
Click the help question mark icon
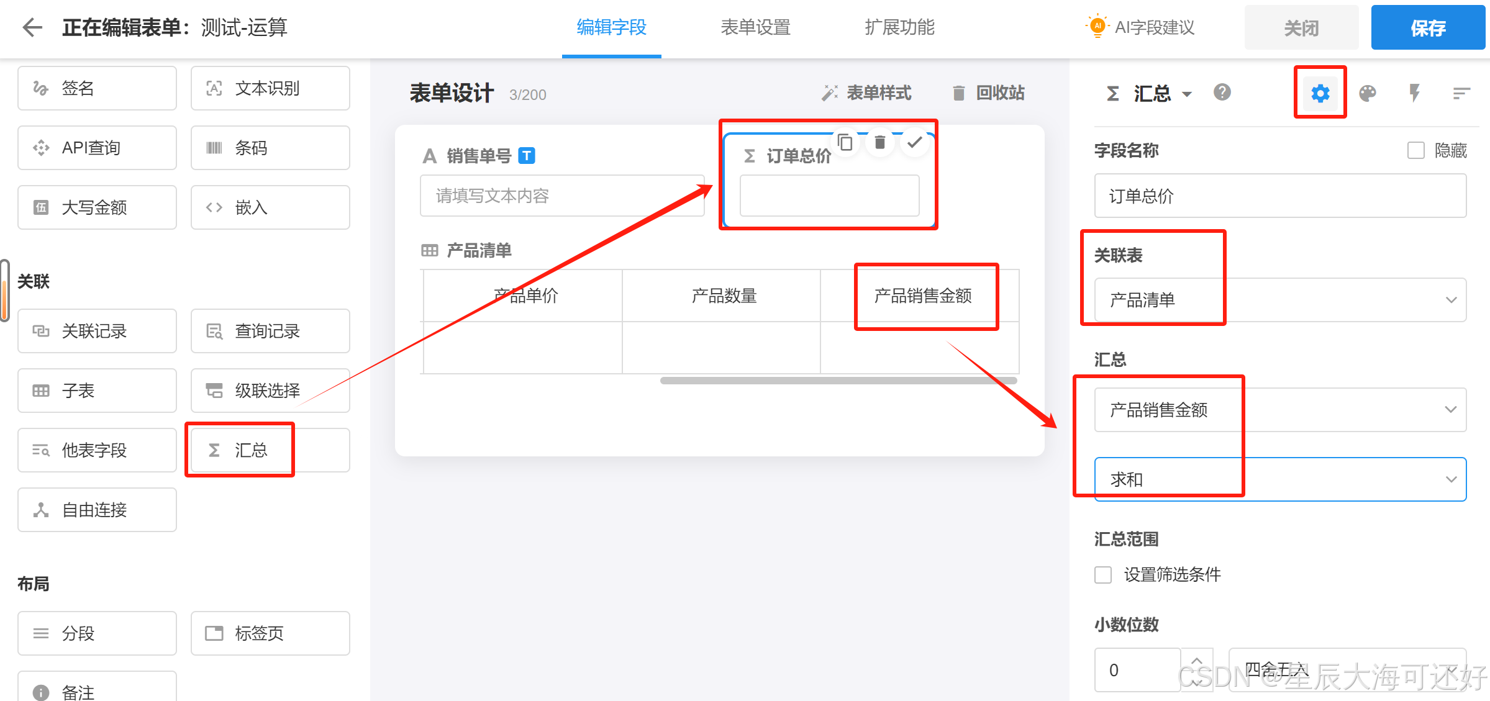pos(1222,93)
